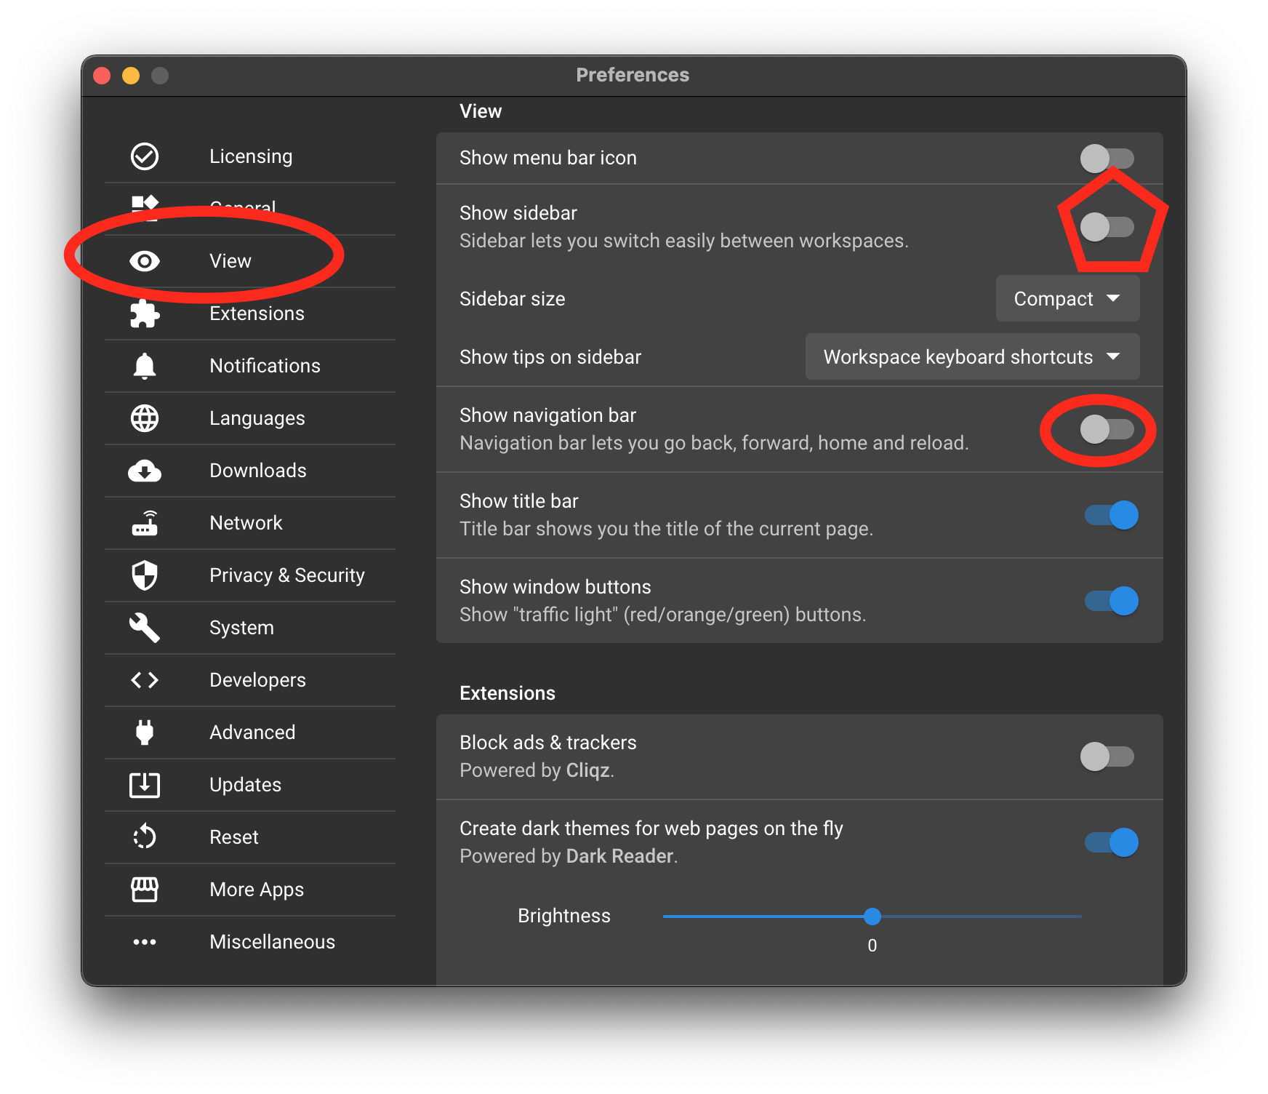Click the Developers code brackets icon
This screenshot has height=1094, width=1268.
click(145, 680)
